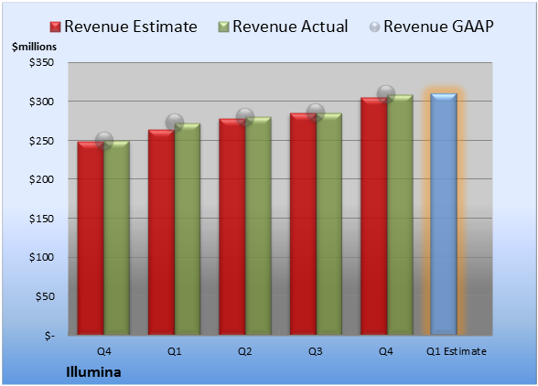Click the '$250' axis value
This screenshot has width=538, height=386.
41,141
